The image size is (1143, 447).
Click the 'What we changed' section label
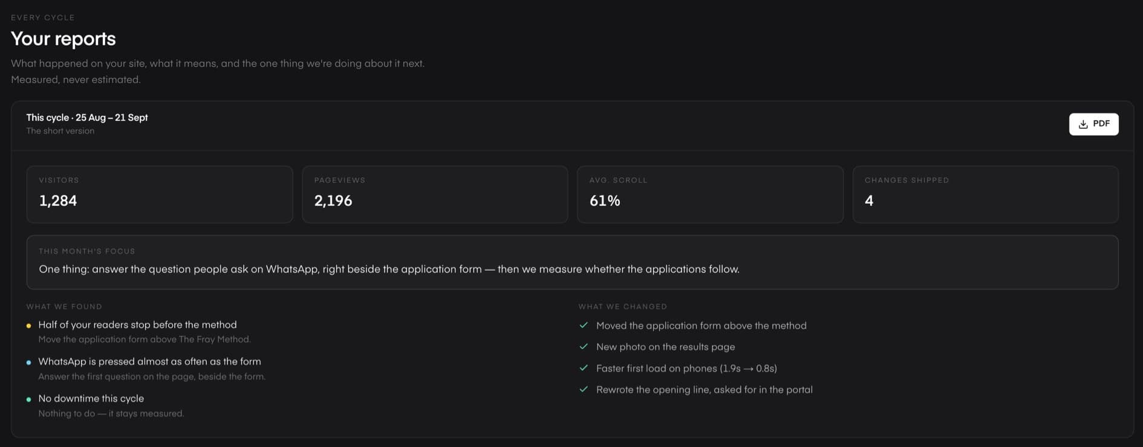(x=623, y=307)
